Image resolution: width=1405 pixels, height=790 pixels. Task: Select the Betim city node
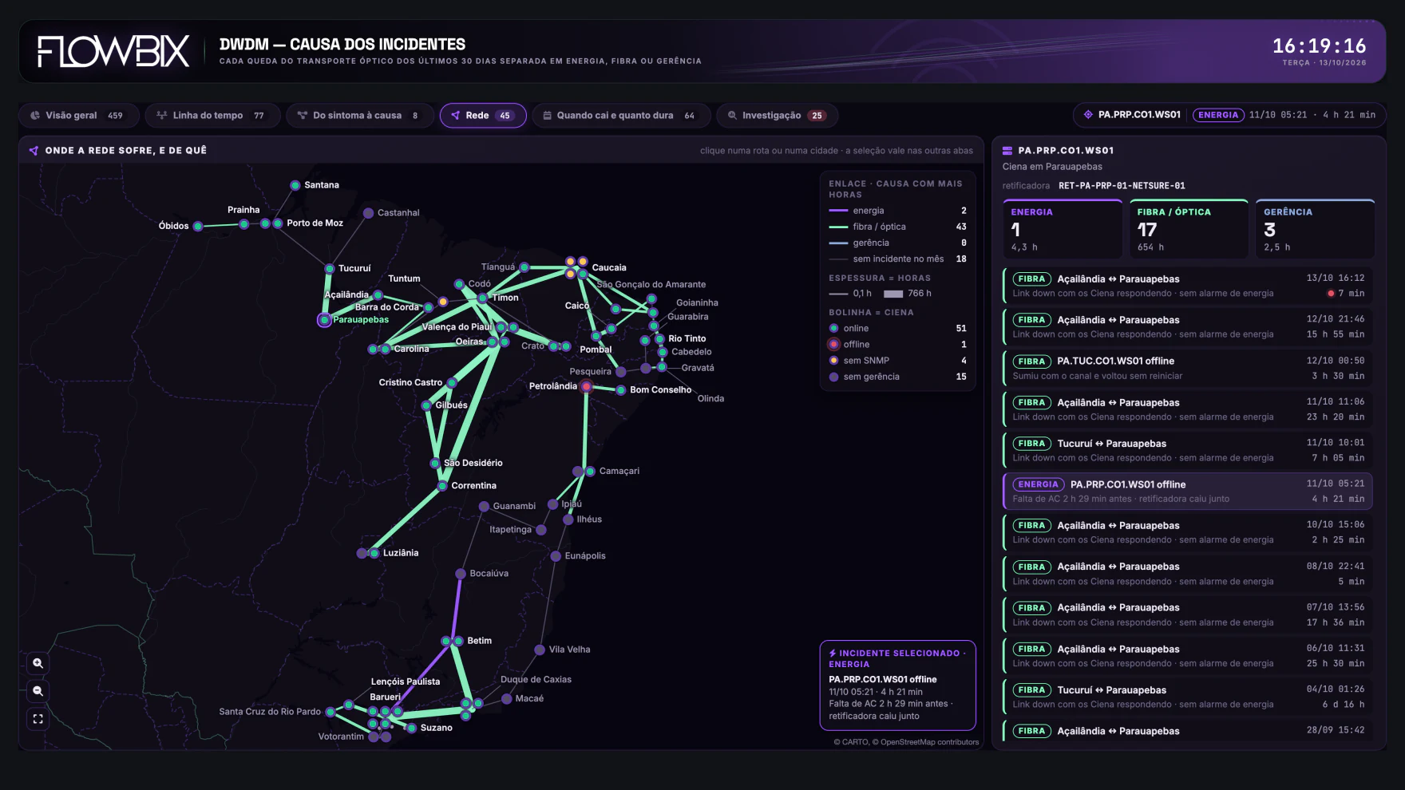458,641
